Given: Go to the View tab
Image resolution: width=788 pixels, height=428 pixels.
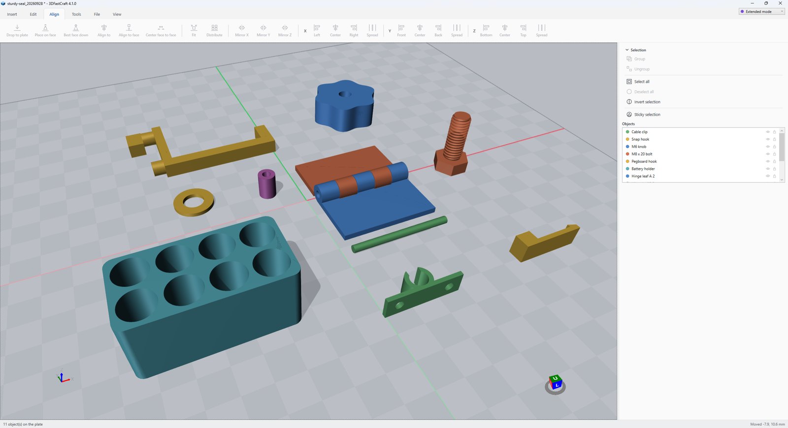Looking at the screenshot, I should point(117,14).
